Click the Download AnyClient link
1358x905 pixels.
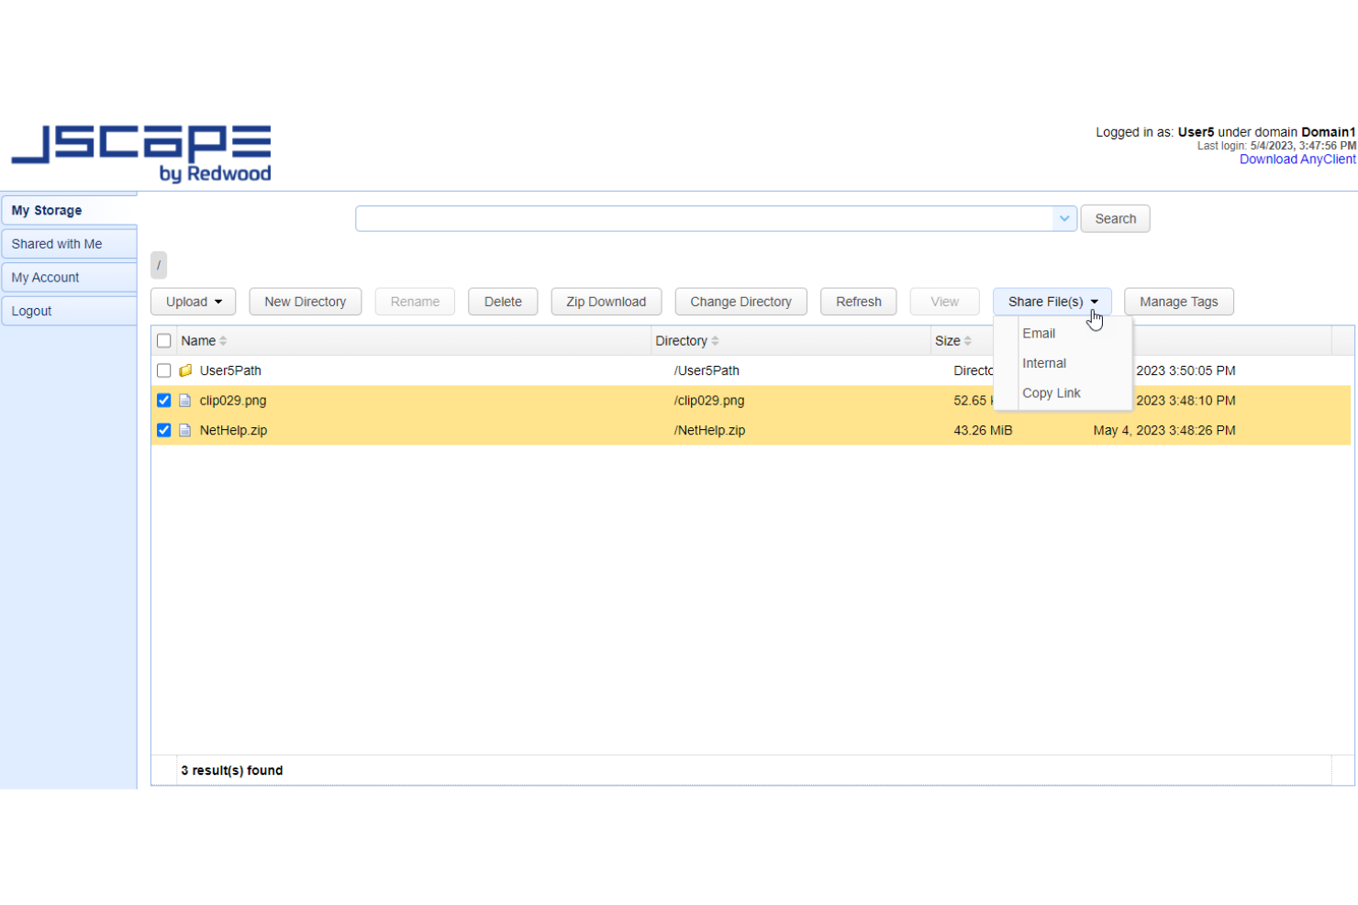[x=1297, y=159]
